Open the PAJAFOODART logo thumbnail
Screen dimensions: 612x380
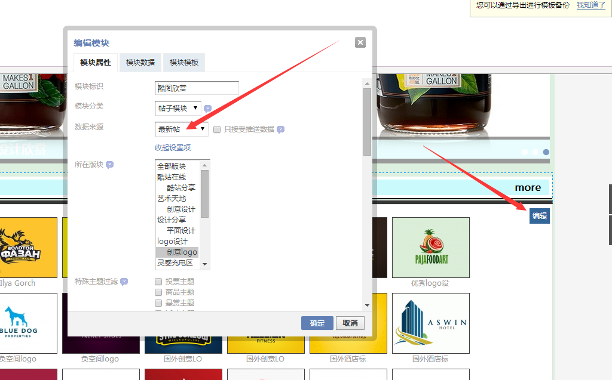pyautogui.click(x=431, y=248)
